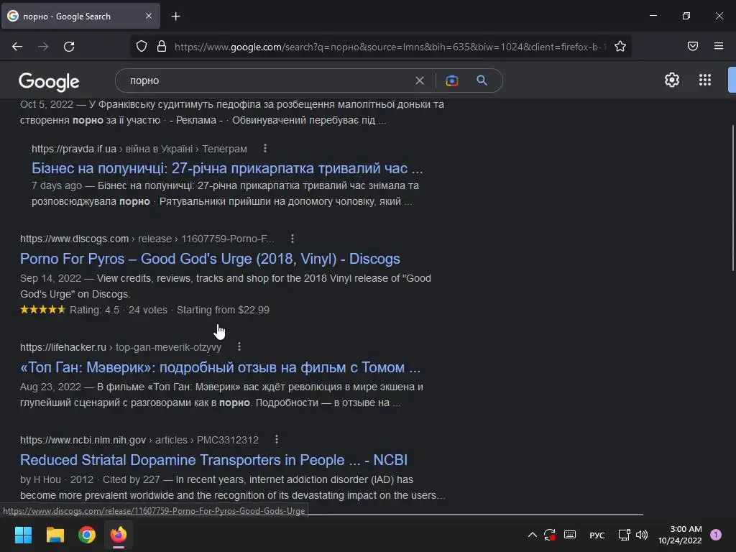736x552 pixels.
Task: Open Reduced Striatal Dopamine Transporters NCBI link
Action: 213,460
